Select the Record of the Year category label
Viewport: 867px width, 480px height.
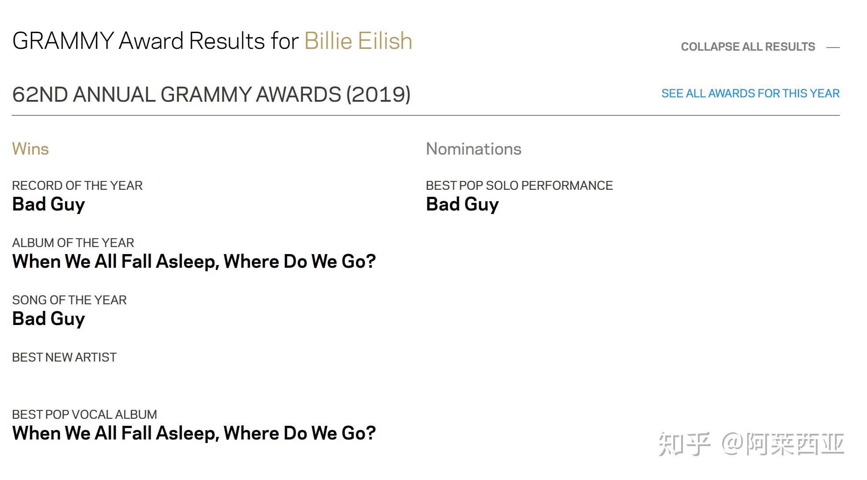pos(77,185)
